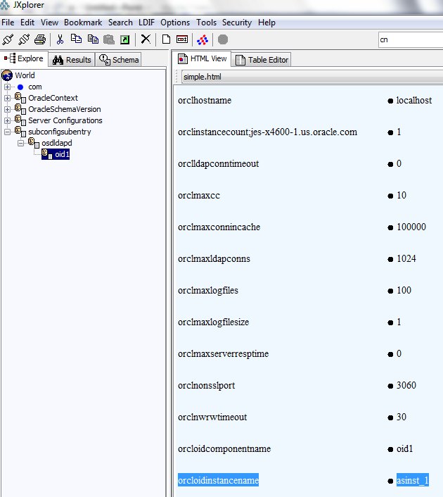Click the OracleSchemaVersion entry icon
This screenshot has width=443, height=497.
(20, 109)
